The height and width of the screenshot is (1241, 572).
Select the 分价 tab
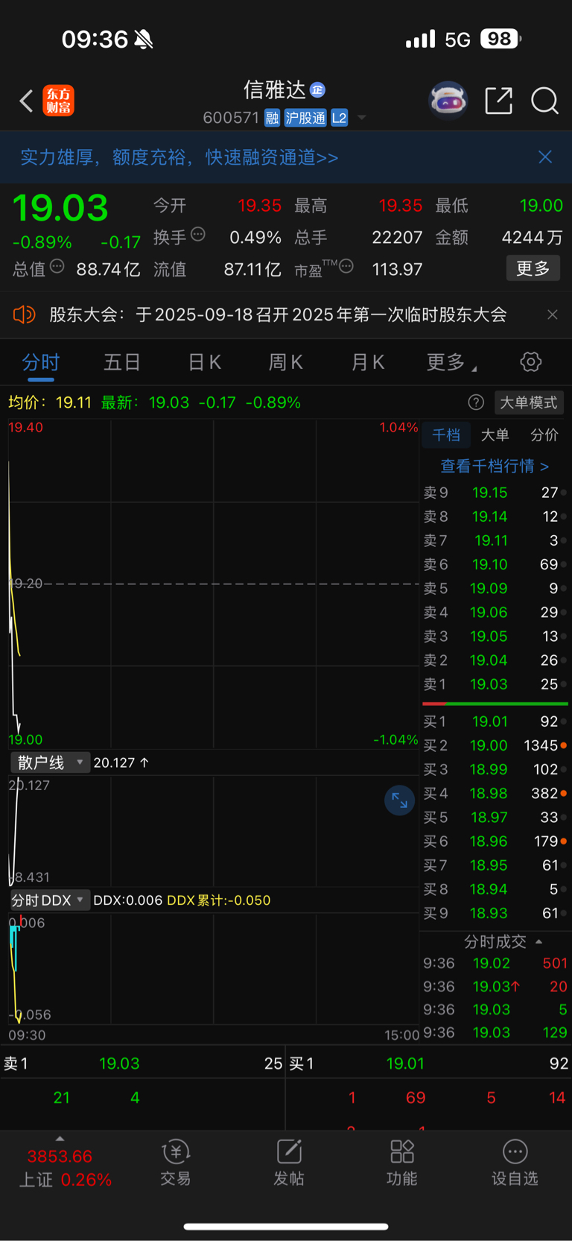544,435
